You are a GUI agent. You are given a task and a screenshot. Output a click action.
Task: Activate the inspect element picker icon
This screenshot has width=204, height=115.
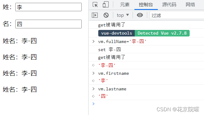[x=95, y=5]
